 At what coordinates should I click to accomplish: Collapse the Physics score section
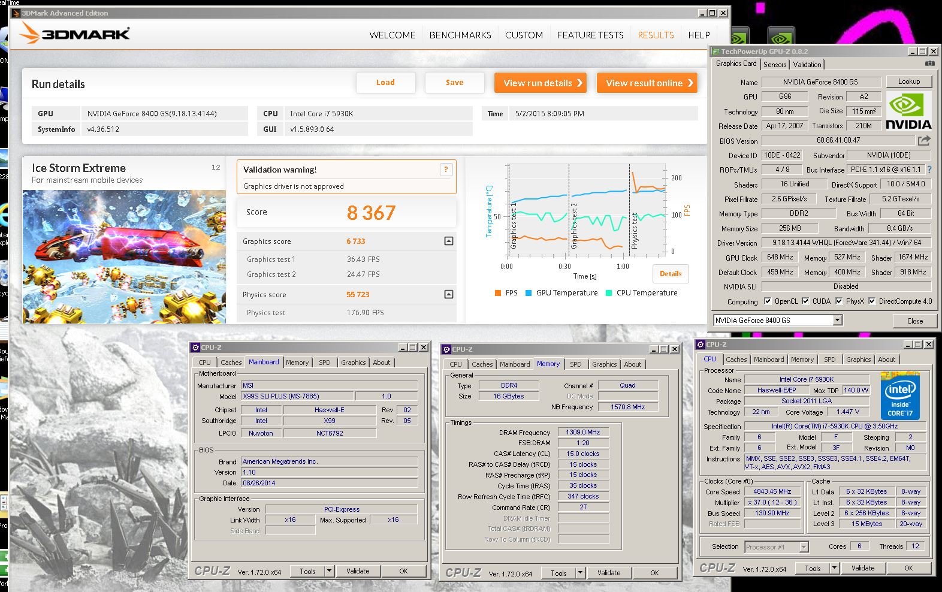pos(449,294)
